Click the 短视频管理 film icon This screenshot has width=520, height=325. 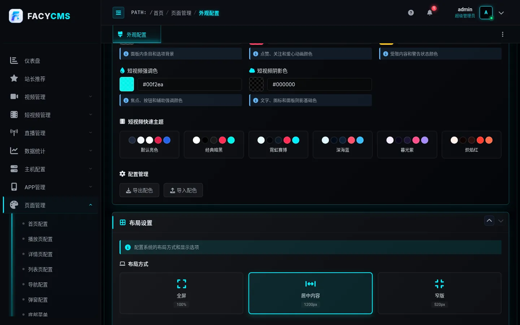(x=14, y=114)
